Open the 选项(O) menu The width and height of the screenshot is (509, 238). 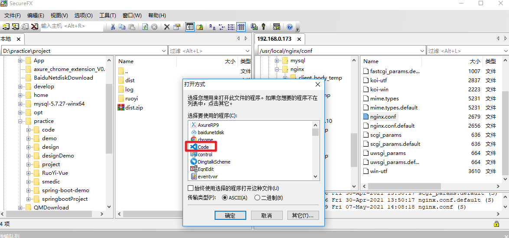[x=83, y=15]
